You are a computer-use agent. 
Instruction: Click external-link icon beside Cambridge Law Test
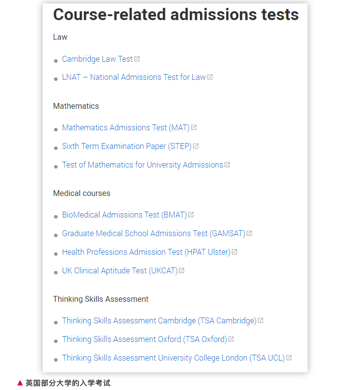(137, 59)
